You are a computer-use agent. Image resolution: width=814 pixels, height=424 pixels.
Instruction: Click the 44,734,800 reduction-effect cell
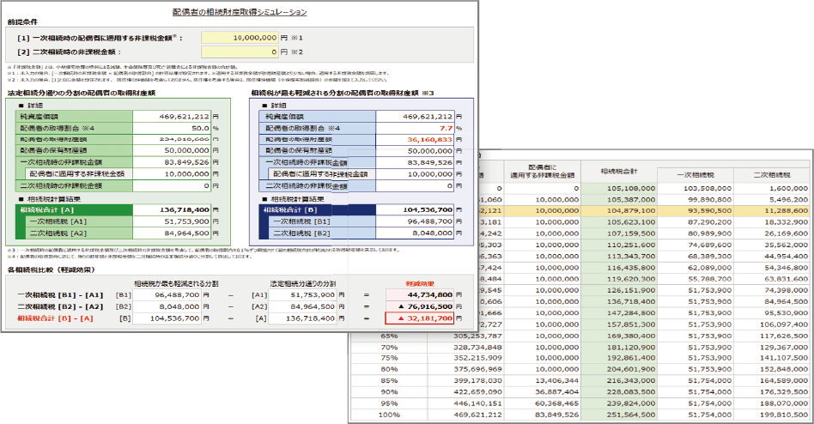(420, 294)
